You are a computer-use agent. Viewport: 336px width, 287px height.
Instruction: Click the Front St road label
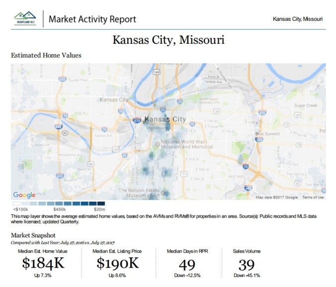(214, 76)
